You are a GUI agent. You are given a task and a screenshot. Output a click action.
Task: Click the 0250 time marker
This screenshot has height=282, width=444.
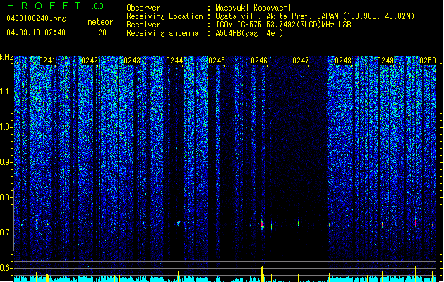point(428,61)
